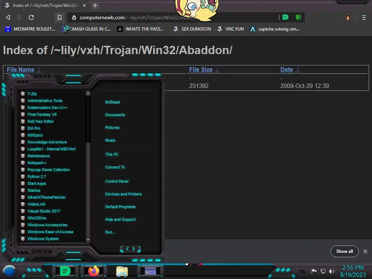Screen dimensions: 372x279
Task: Open the green shield extension icon
Action: pyautogui.click(x=298, y=17)
